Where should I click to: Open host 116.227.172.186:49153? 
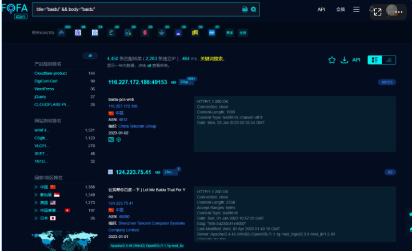click(x=137, y=82)
